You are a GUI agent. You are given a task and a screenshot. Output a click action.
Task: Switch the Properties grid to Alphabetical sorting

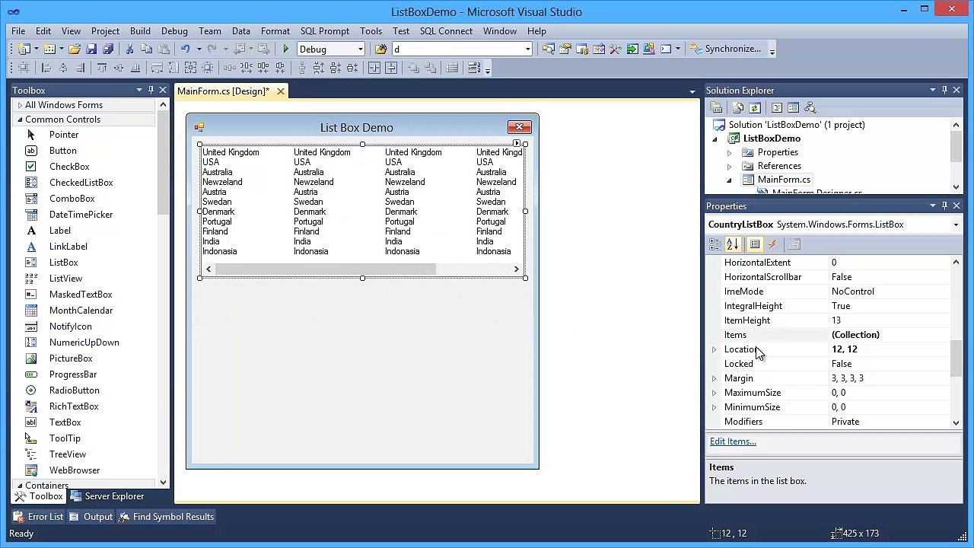[x=733, y=244]
